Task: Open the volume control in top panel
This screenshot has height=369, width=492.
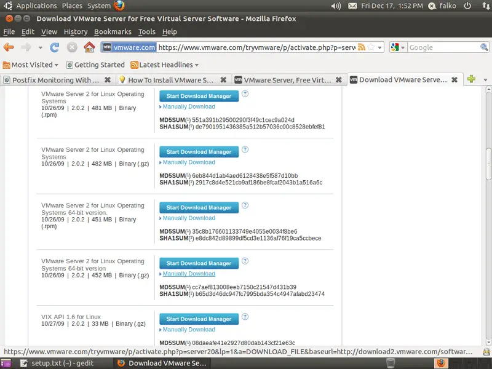Action: [336, 6]
